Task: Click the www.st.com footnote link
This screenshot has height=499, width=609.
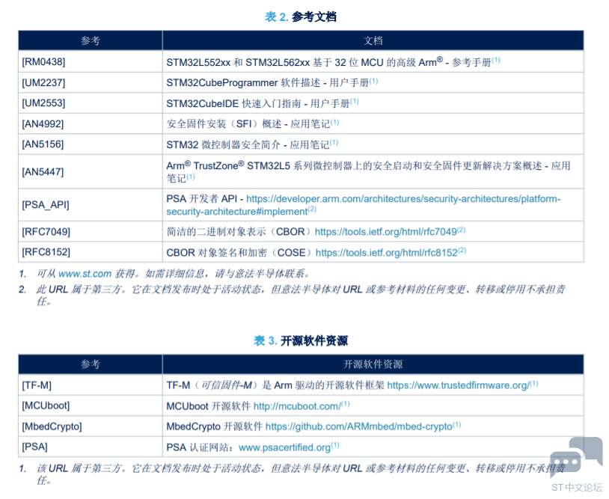Action: tap(85, 274)
